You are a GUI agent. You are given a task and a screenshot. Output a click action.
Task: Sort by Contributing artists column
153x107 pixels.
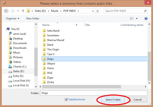point(132,25)
